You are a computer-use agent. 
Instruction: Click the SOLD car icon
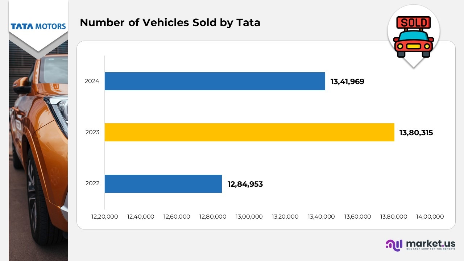point(414,37)
